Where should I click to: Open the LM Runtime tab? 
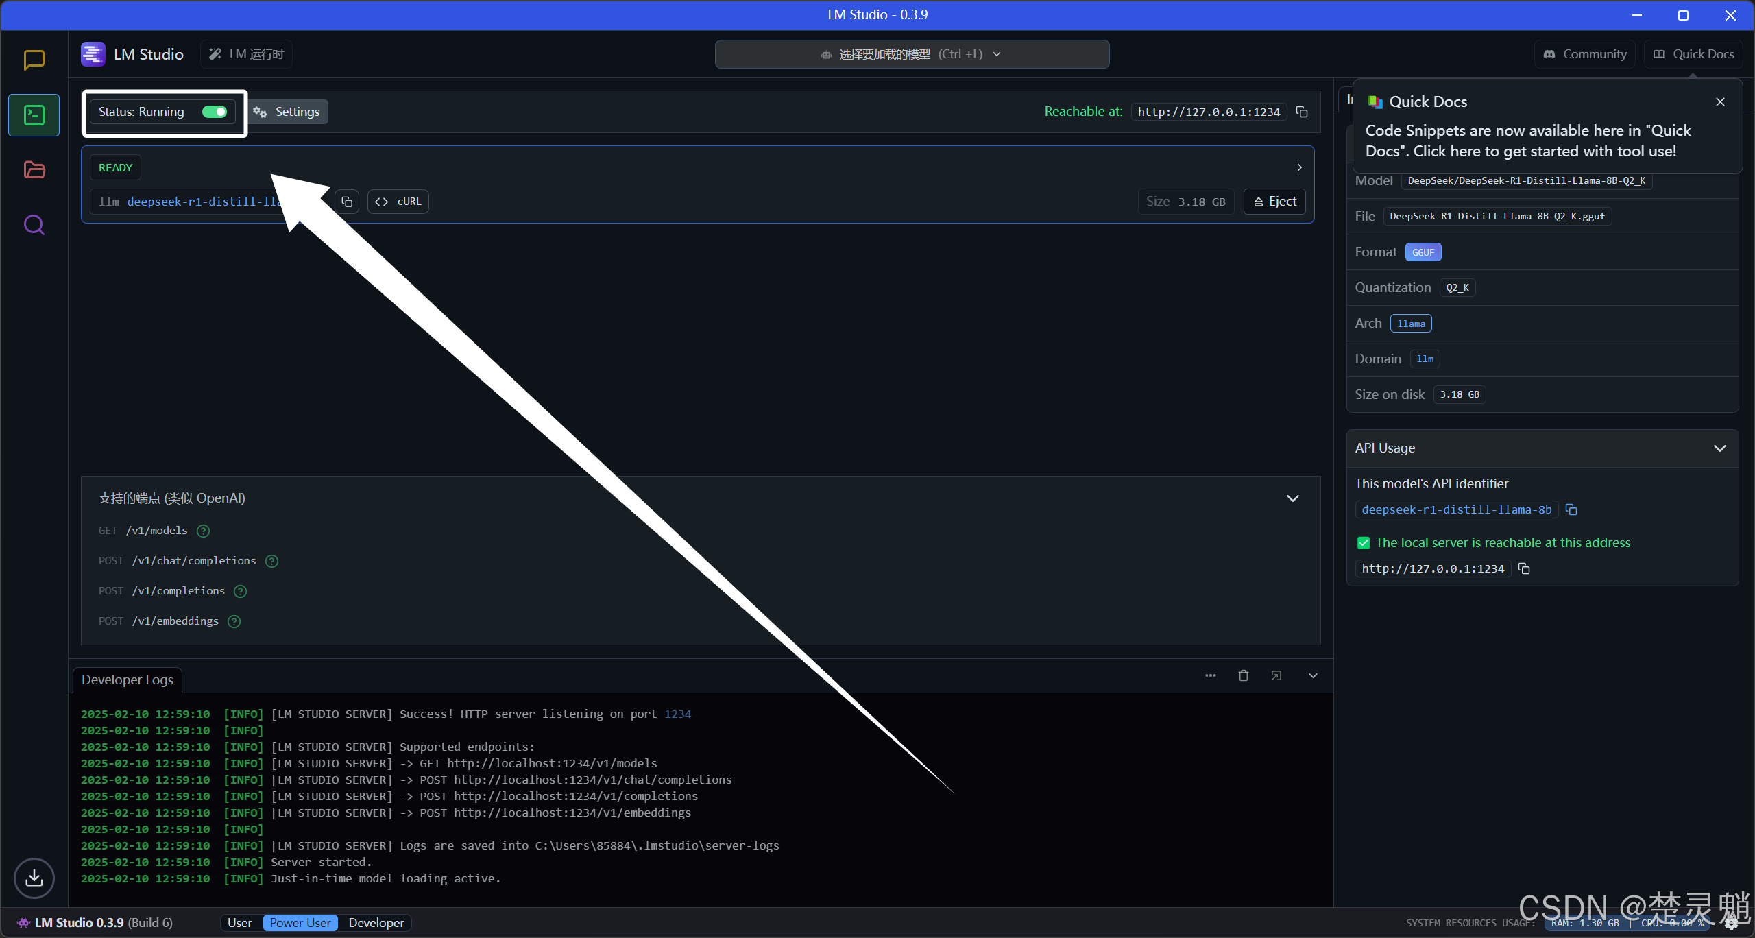point(247,54)
